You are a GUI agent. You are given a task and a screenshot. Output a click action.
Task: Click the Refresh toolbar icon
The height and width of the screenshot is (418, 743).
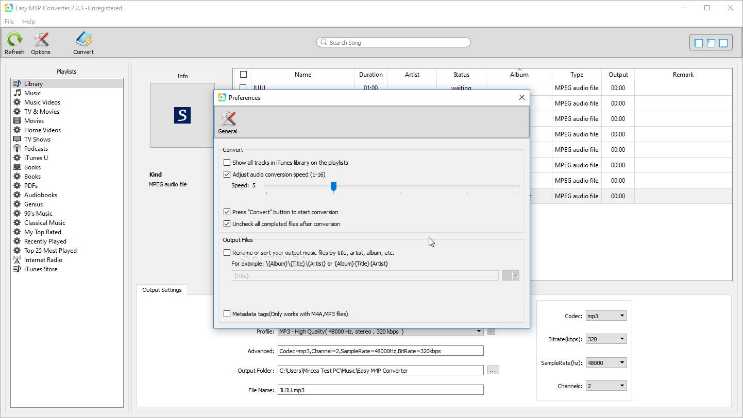click(x=14, y=43)
